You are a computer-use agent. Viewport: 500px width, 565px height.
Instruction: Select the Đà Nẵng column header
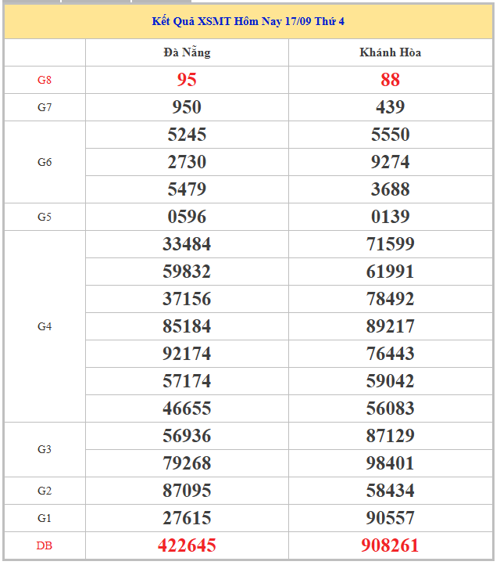[187, 52]
